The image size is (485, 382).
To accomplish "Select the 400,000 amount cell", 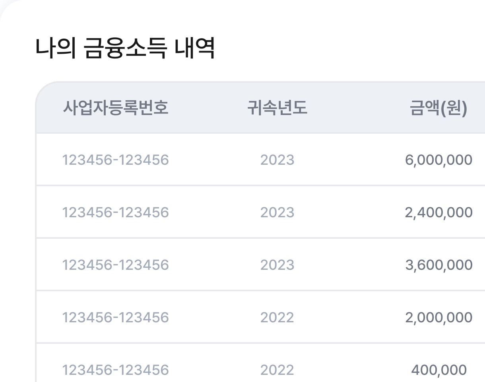I will pyautogui.click(x=439, y=370).
